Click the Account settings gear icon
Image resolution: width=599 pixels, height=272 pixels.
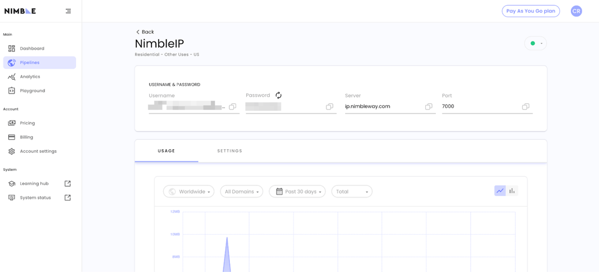(x=12, y=152)
